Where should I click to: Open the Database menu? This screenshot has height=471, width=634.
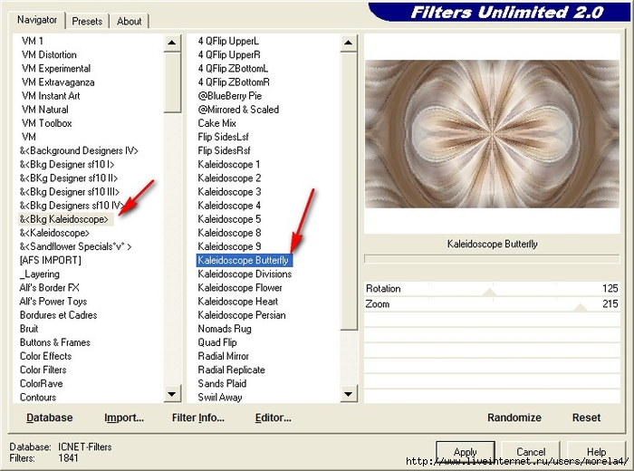50,418
